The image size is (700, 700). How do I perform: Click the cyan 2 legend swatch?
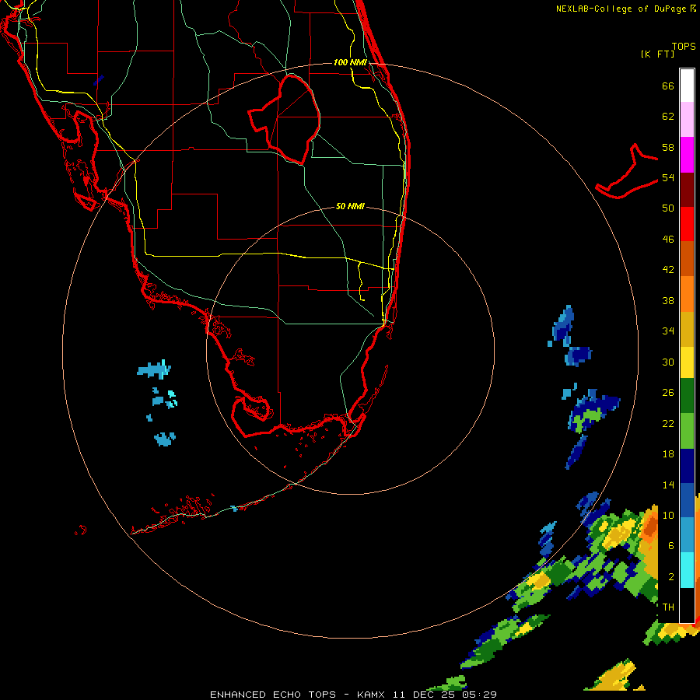tap(687, 570)
